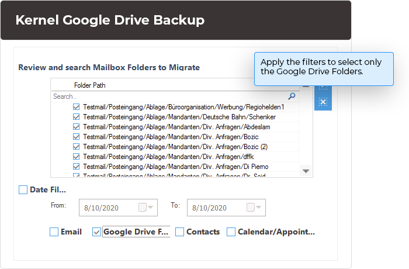Click the folder list scrollbar down arrow
Screen dimensions: 409x269
[306, 171]
